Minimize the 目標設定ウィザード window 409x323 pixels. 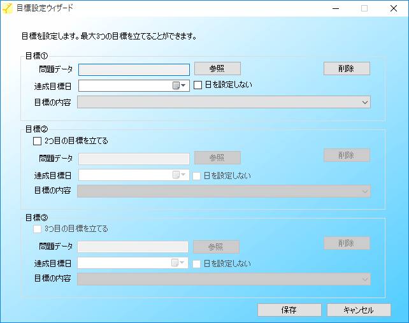point(336,9)
